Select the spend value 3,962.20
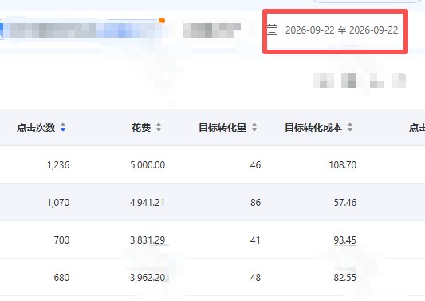Screen dimensions: 425x301 [148, 278]
